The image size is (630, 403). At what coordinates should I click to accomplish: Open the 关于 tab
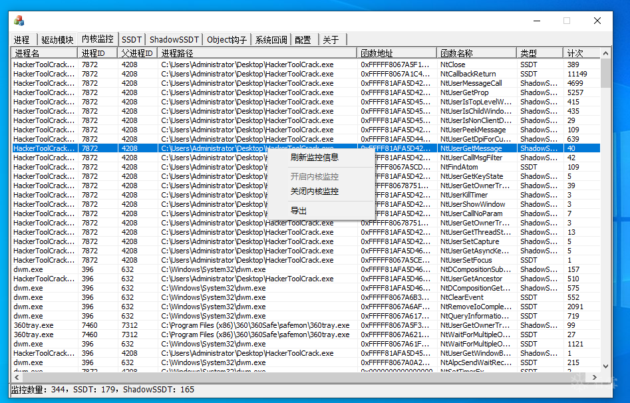(331, 39)
